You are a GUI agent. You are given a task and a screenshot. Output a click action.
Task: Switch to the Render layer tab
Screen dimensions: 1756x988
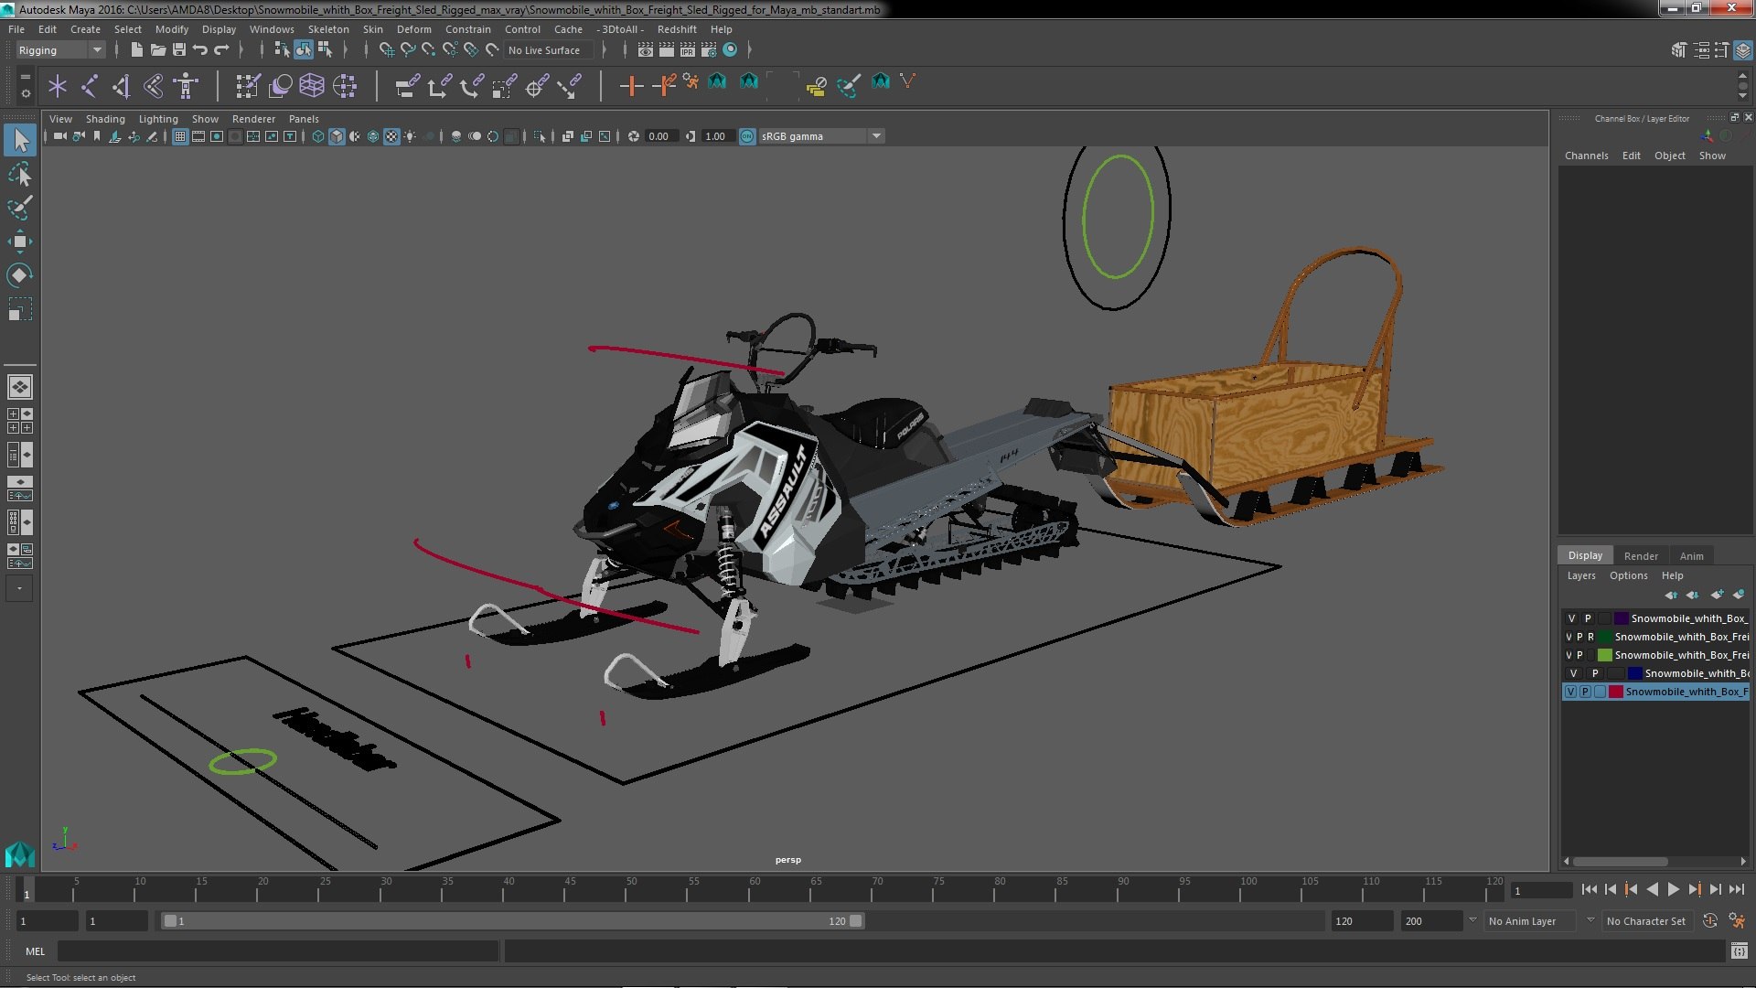click(1640, 556)
